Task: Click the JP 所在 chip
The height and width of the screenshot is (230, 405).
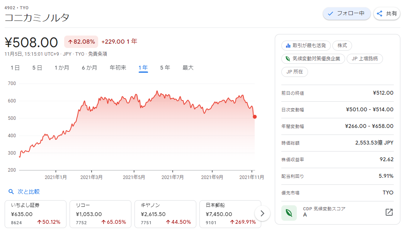Action: pyautogui.click(x=294, y=72)
